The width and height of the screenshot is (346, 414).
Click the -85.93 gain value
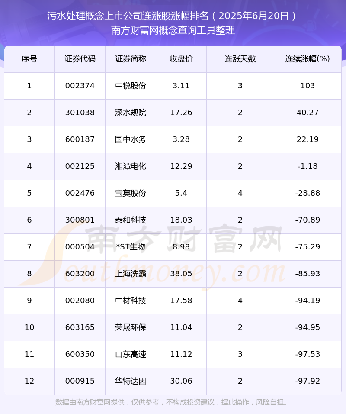click(308, 274)
